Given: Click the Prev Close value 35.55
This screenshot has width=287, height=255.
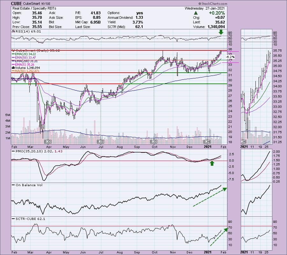Looking at the screenshot, I should click(37, 27).
